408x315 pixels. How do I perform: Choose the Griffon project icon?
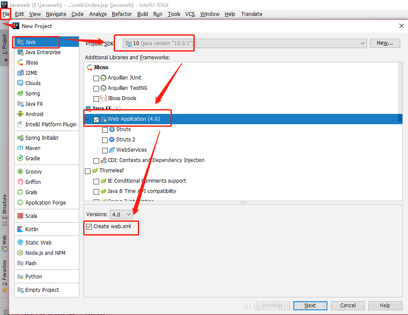pyautogui.click(x=20, y=182)
